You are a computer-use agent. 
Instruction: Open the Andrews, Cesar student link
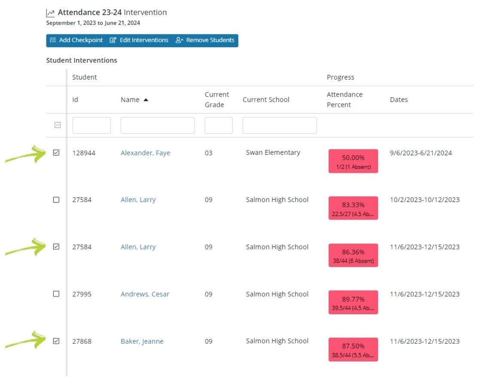tap(145, 294)
